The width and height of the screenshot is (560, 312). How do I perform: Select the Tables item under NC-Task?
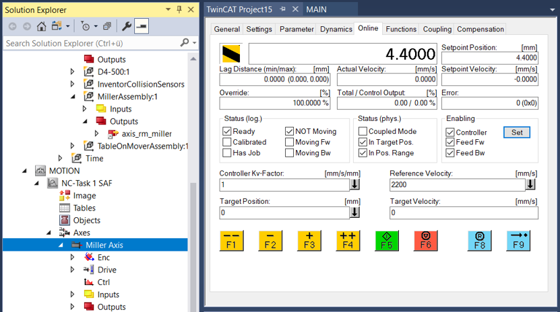84,208
